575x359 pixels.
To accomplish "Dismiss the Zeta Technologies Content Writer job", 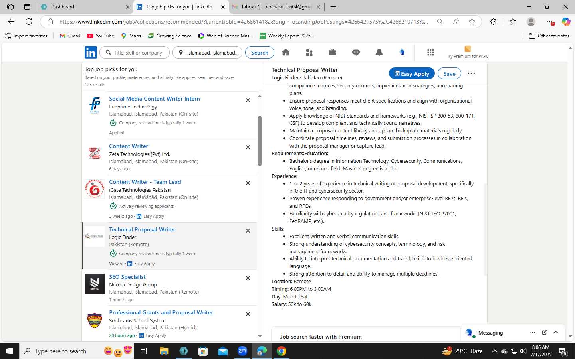I will click(x=248, y=147).
